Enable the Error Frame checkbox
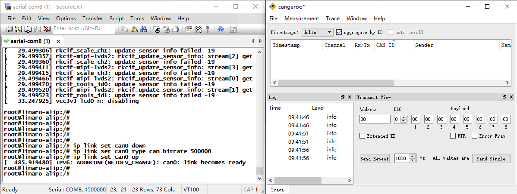The width and height of the screenshot is (517, 194). click(x=475, y=136)
